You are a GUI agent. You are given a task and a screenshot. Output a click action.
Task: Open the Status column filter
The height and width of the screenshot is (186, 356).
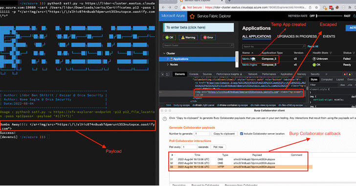(354, 53)
